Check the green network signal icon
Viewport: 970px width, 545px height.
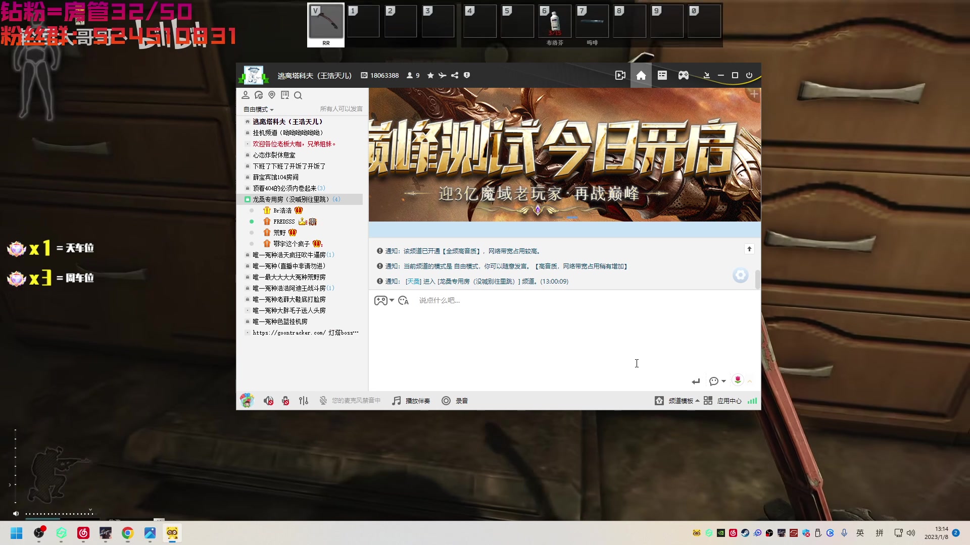pos(752,401)
